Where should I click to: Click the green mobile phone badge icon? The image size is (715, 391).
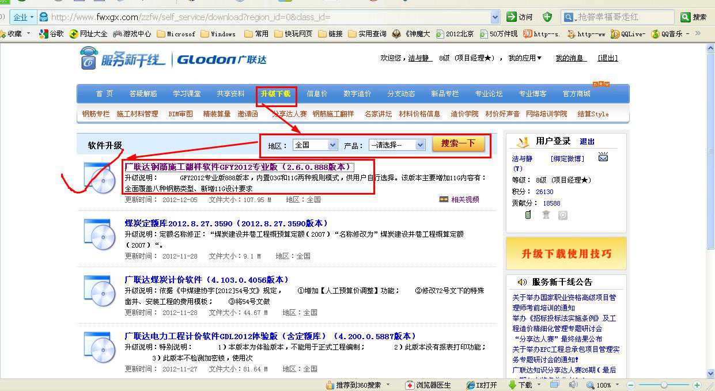point(528,215)
